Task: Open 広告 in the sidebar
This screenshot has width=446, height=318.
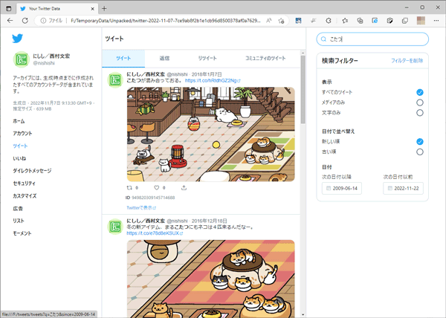Action: click(18, 208)
